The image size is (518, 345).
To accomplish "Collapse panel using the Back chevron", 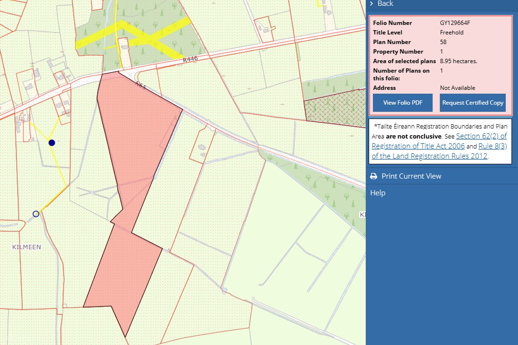I will (x=372, y=3).
